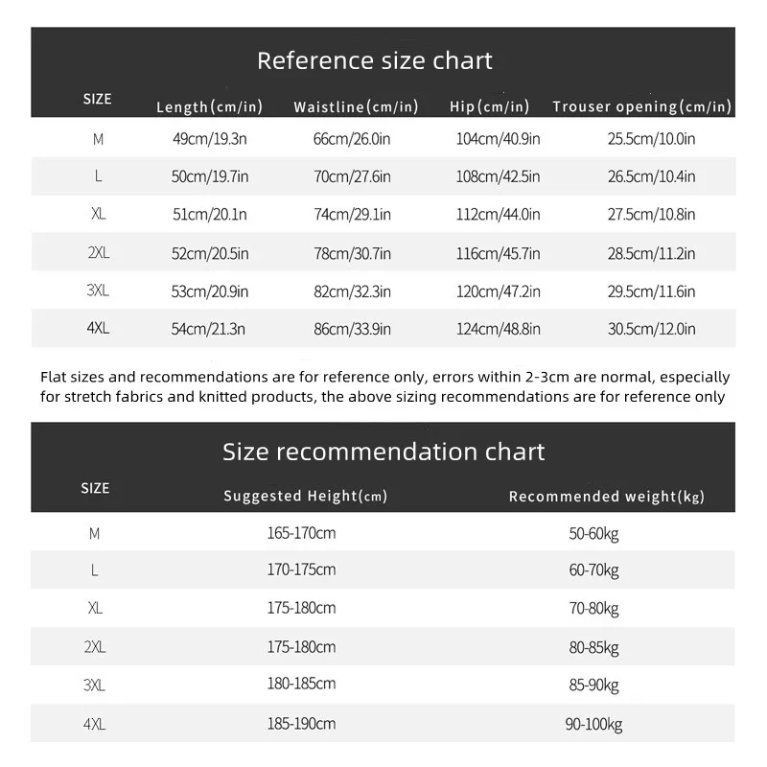Click the 85-90kg recommended weight cell

click(x=593, y=686)
